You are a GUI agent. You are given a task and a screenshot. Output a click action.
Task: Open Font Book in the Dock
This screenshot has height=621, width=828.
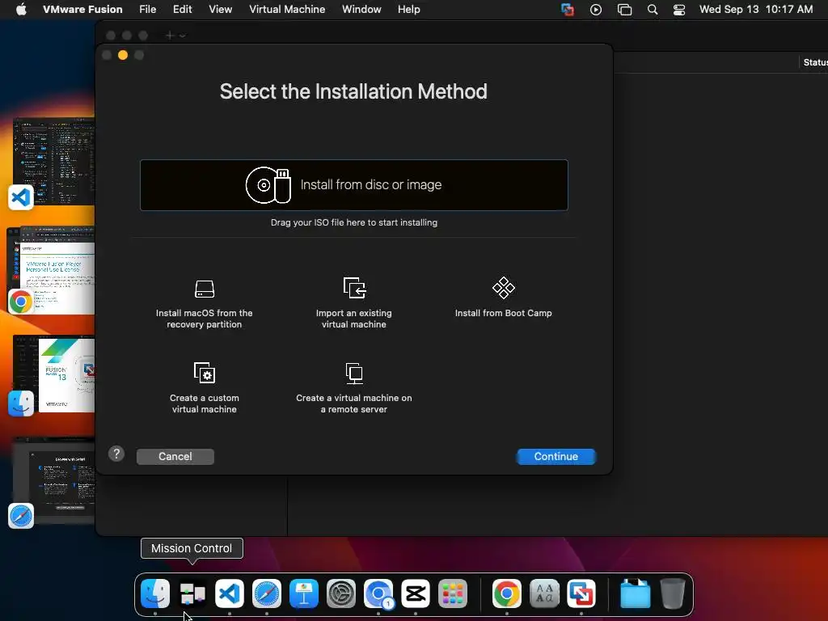[544, 594]
